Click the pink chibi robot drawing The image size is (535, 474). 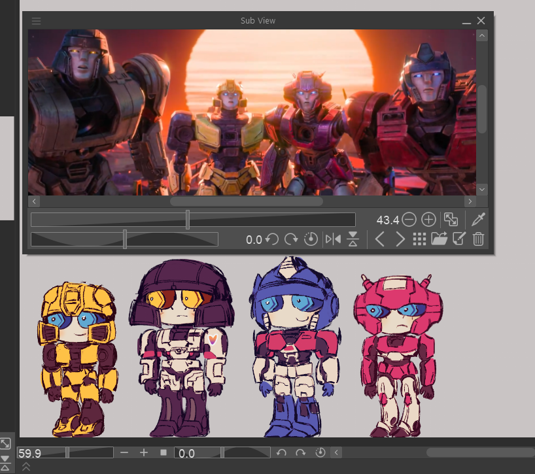click(x=398, y=356)
